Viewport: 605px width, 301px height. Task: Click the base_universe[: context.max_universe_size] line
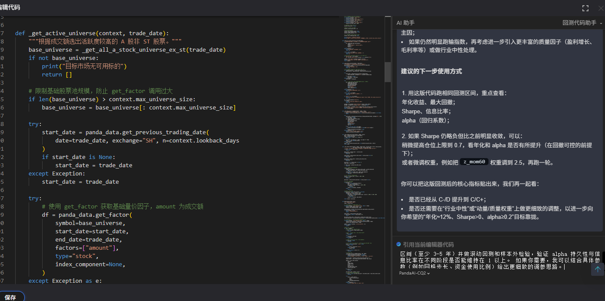pos(139,107)
